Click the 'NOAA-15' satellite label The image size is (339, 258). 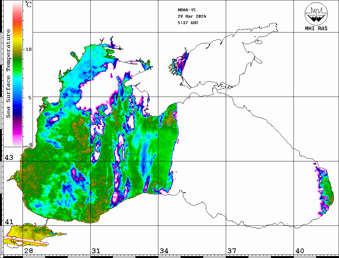click(186, 10)
